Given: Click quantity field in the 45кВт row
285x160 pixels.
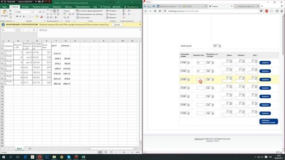Looking at the screenshot, I should pos(200,88).
